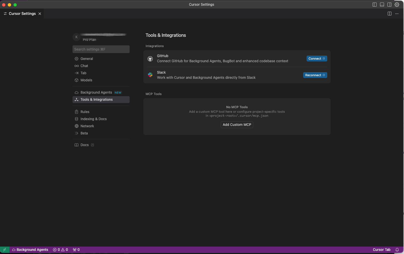
Task: Click the Slack integration logo
Action: pos(150,75)
